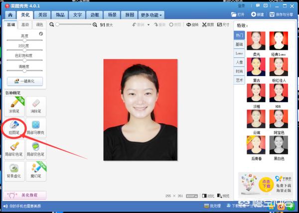Click the 裁剪 crop tool
The image size is (299, 213).
208,25
